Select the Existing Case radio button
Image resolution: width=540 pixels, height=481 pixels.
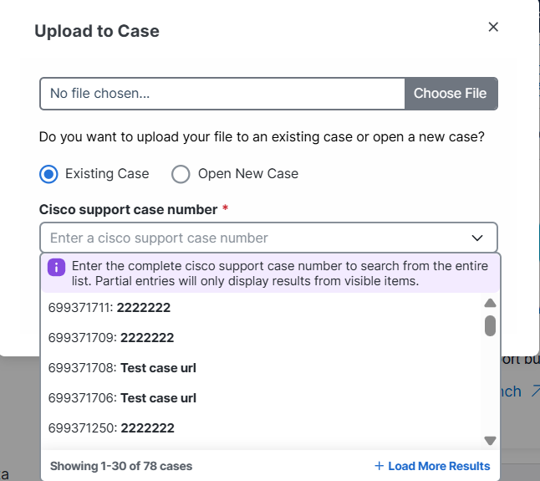click(x=48, y=174)
